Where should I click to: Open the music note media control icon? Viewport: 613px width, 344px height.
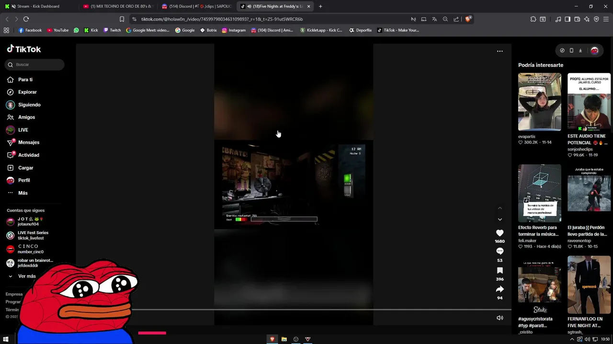pyautogui.click(x=558, y=19)
